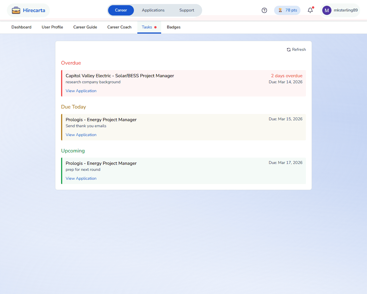View Application for Capitol Valley Electric task
367x294 pixels.
[81, 91]
